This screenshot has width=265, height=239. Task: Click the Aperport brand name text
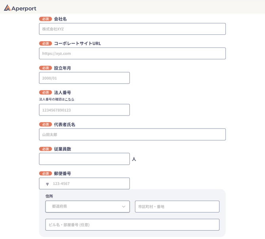coord(24,9)
